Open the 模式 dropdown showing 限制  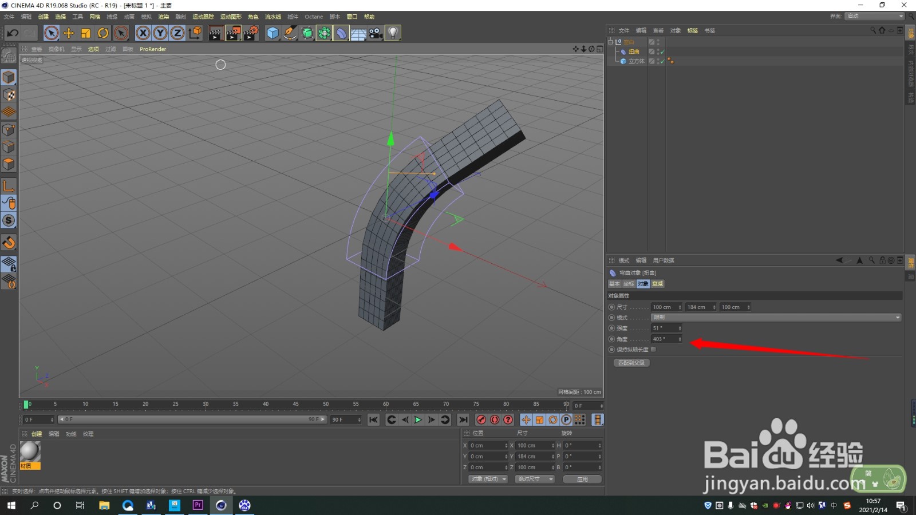(776, 317)
